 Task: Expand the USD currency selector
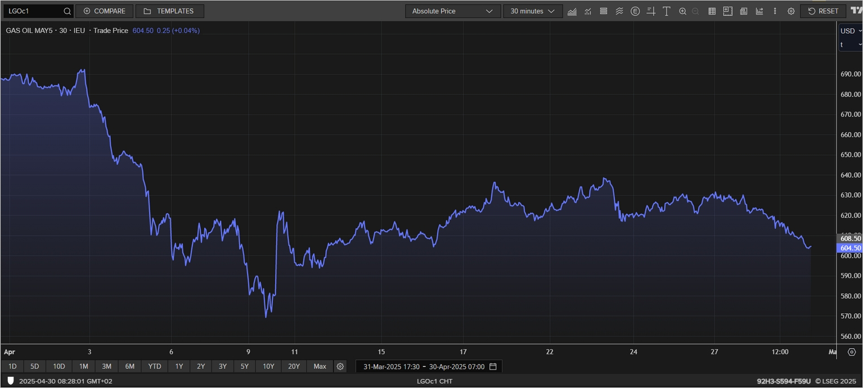[851, 31]
